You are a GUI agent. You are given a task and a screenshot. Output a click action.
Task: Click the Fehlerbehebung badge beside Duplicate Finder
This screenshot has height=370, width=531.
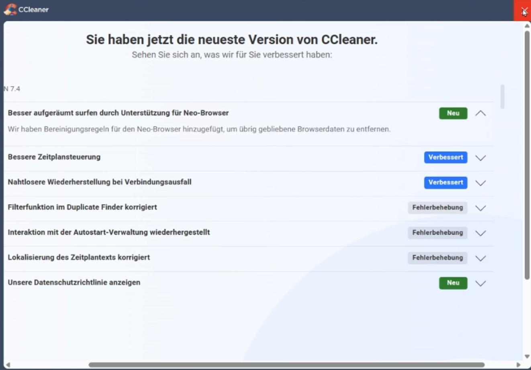click(437, 207)
